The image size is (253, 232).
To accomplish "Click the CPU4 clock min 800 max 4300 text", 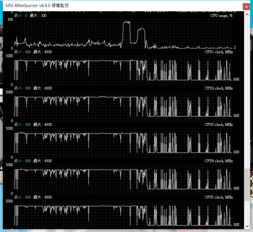I will coord(33,161).
